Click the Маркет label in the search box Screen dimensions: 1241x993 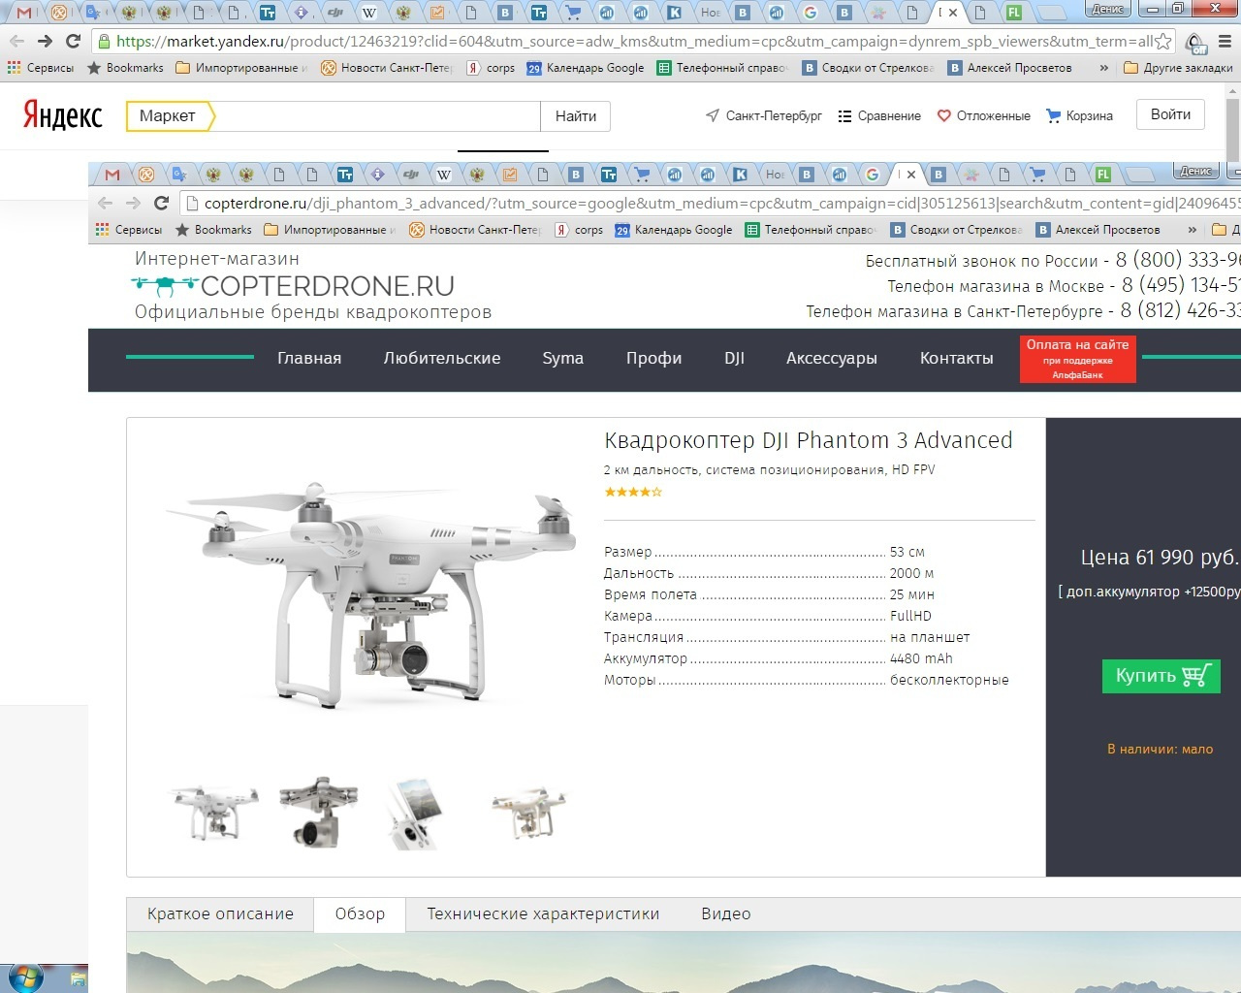point(167,115)
